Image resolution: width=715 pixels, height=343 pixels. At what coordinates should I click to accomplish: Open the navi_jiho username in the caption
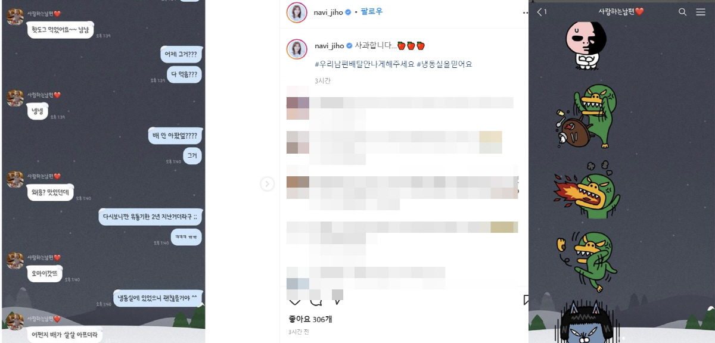click(x=329, y=46)
